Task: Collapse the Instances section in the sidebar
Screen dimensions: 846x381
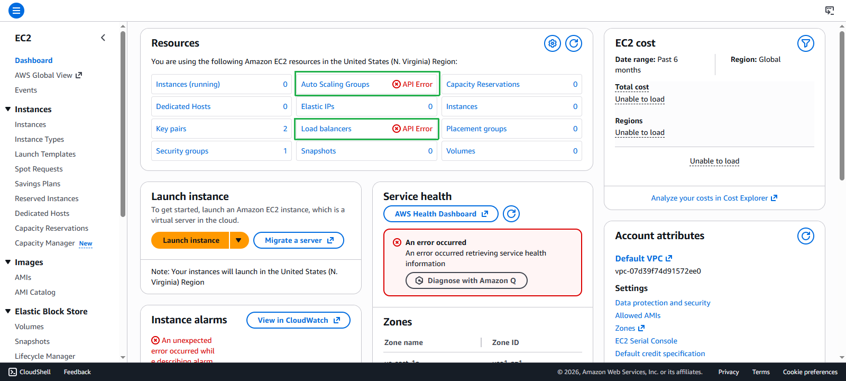Action: pyautogui.click(x=8, y=109)
